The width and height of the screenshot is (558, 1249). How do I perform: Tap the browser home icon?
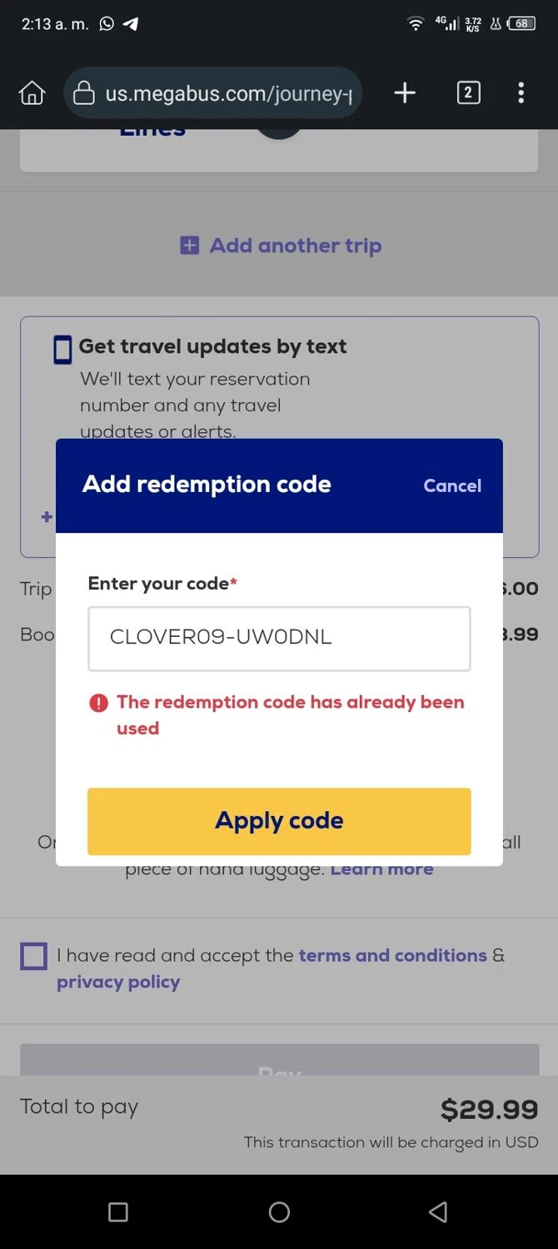pos(32,93)
